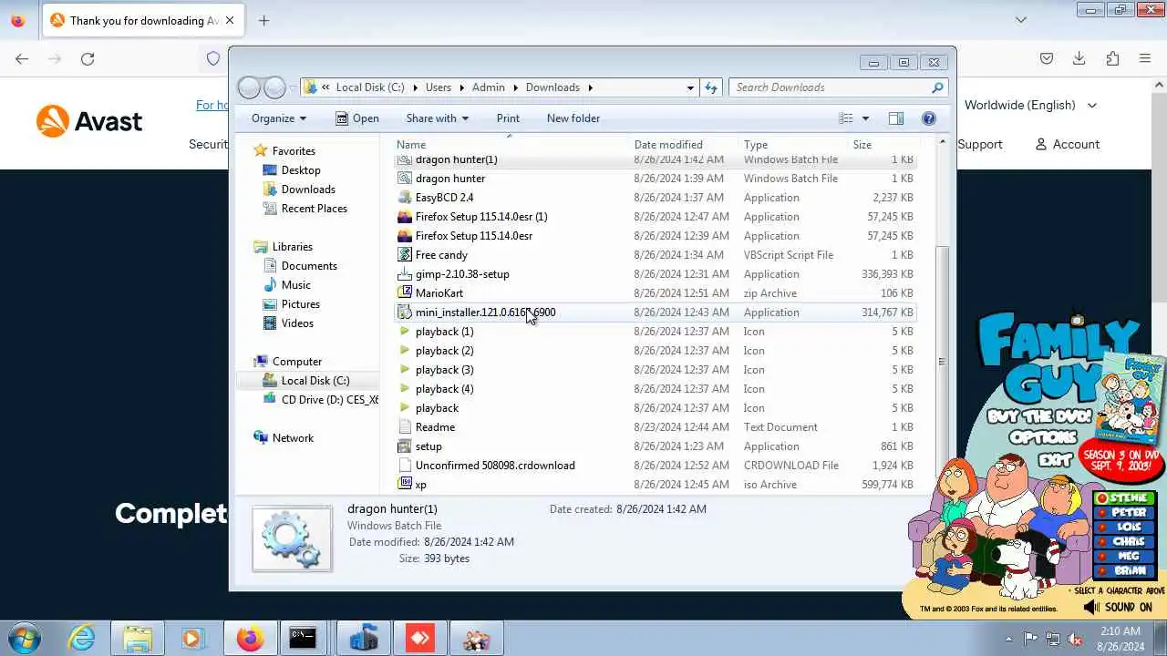The image size is (1167, 656).
Task: Toggle the preview pane icon
Action: (x=896, y=118)
